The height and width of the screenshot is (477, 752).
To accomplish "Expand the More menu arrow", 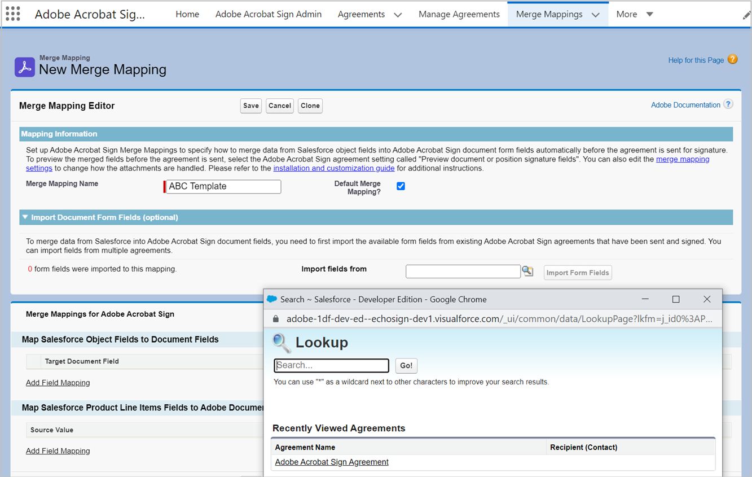I will [x=649, y=14].
